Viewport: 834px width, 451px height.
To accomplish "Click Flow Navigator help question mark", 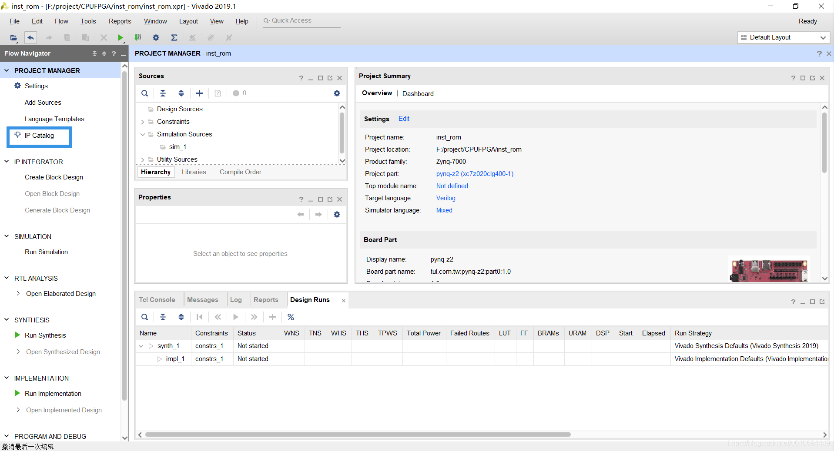I will pos(114,53).
